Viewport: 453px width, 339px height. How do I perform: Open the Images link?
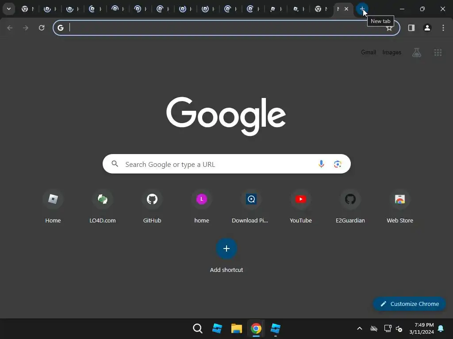click(x=392, y=52)
